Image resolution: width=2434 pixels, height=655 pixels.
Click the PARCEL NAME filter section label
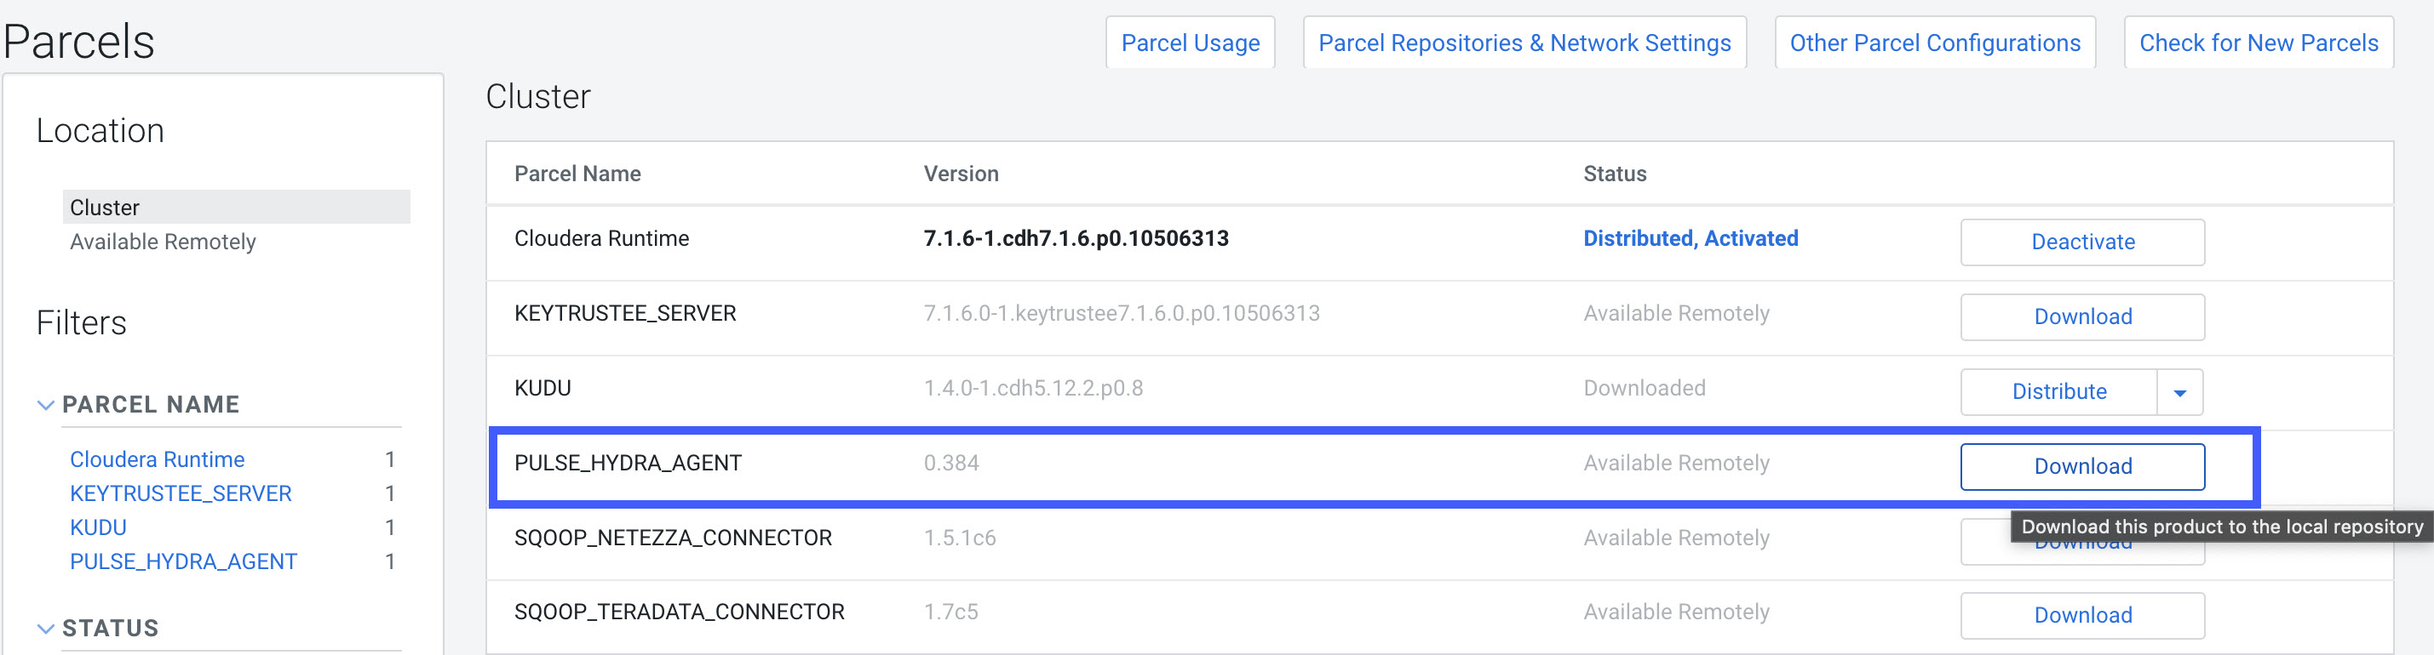152,405
